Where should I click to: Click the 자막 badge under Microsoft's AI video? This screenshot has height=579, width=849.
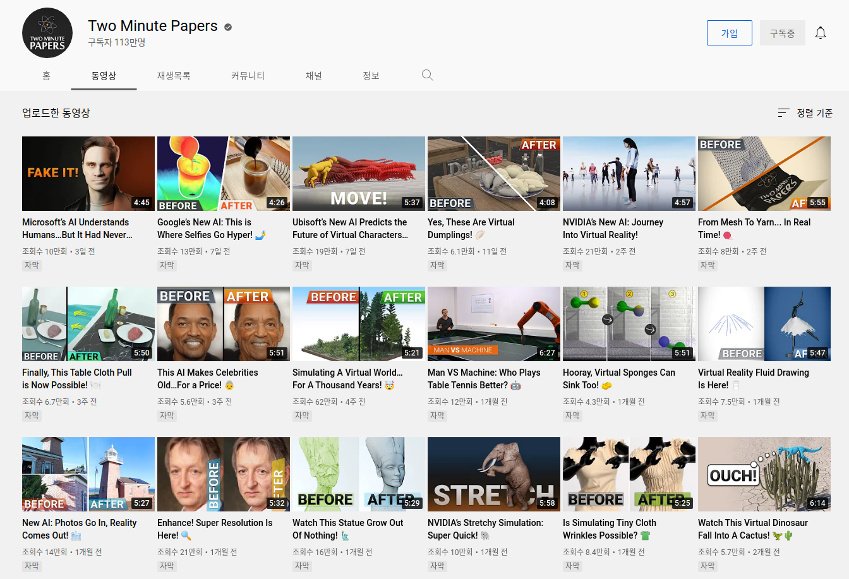pyautogui.click(x=32, y=265)
